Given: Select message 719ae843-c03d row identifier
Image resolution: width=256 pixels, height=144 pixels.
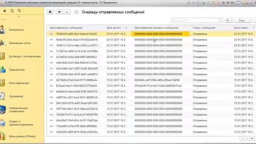Looking at the screenshot, I should coord(78,126).
